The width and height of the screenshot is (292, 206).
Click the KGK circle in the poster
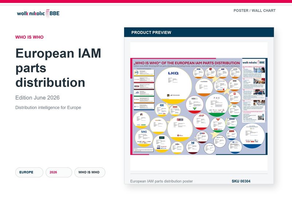tap(162, 109)
